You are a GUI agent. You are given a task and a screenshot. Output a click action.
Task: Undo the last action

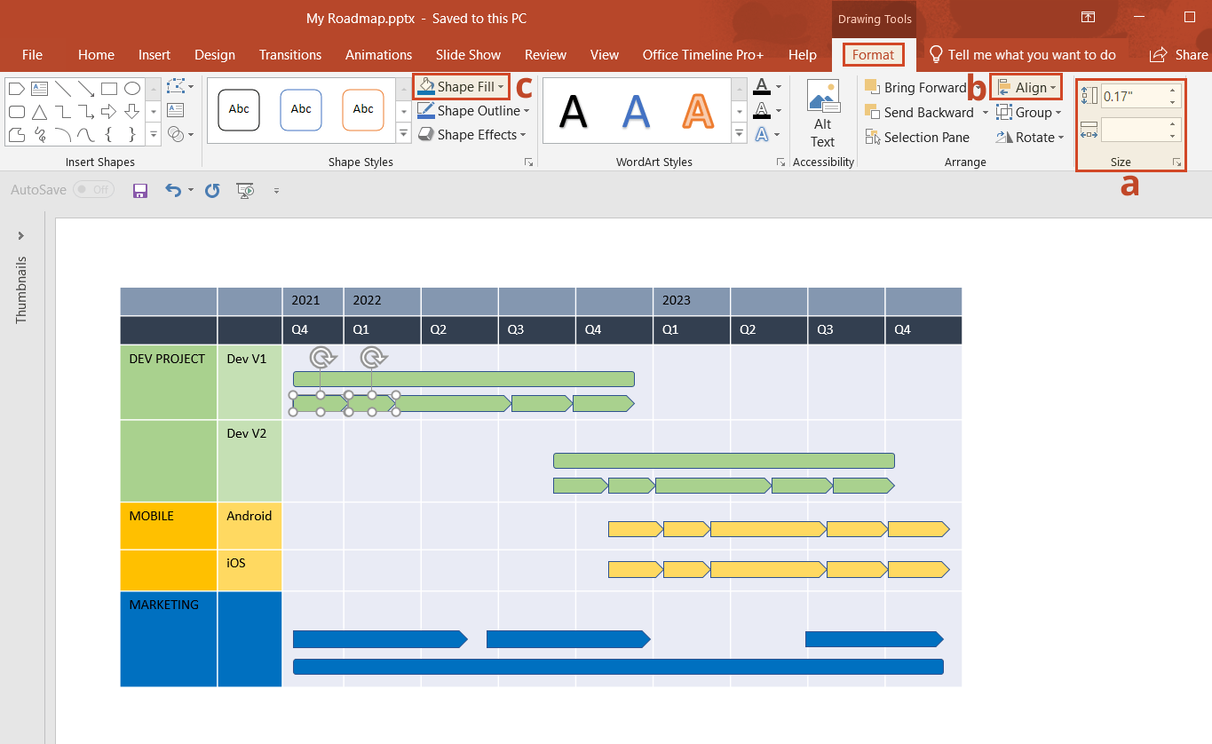coord(172,190)
